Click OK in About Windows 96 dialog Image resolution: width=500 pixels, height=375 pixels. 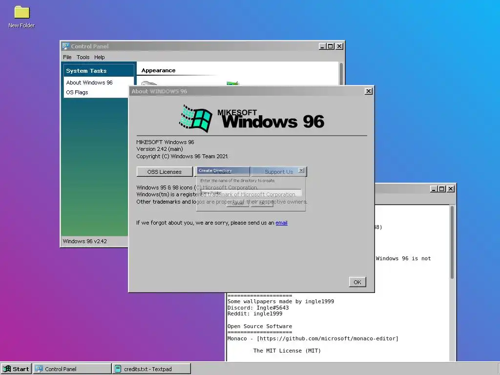[357, 282]
